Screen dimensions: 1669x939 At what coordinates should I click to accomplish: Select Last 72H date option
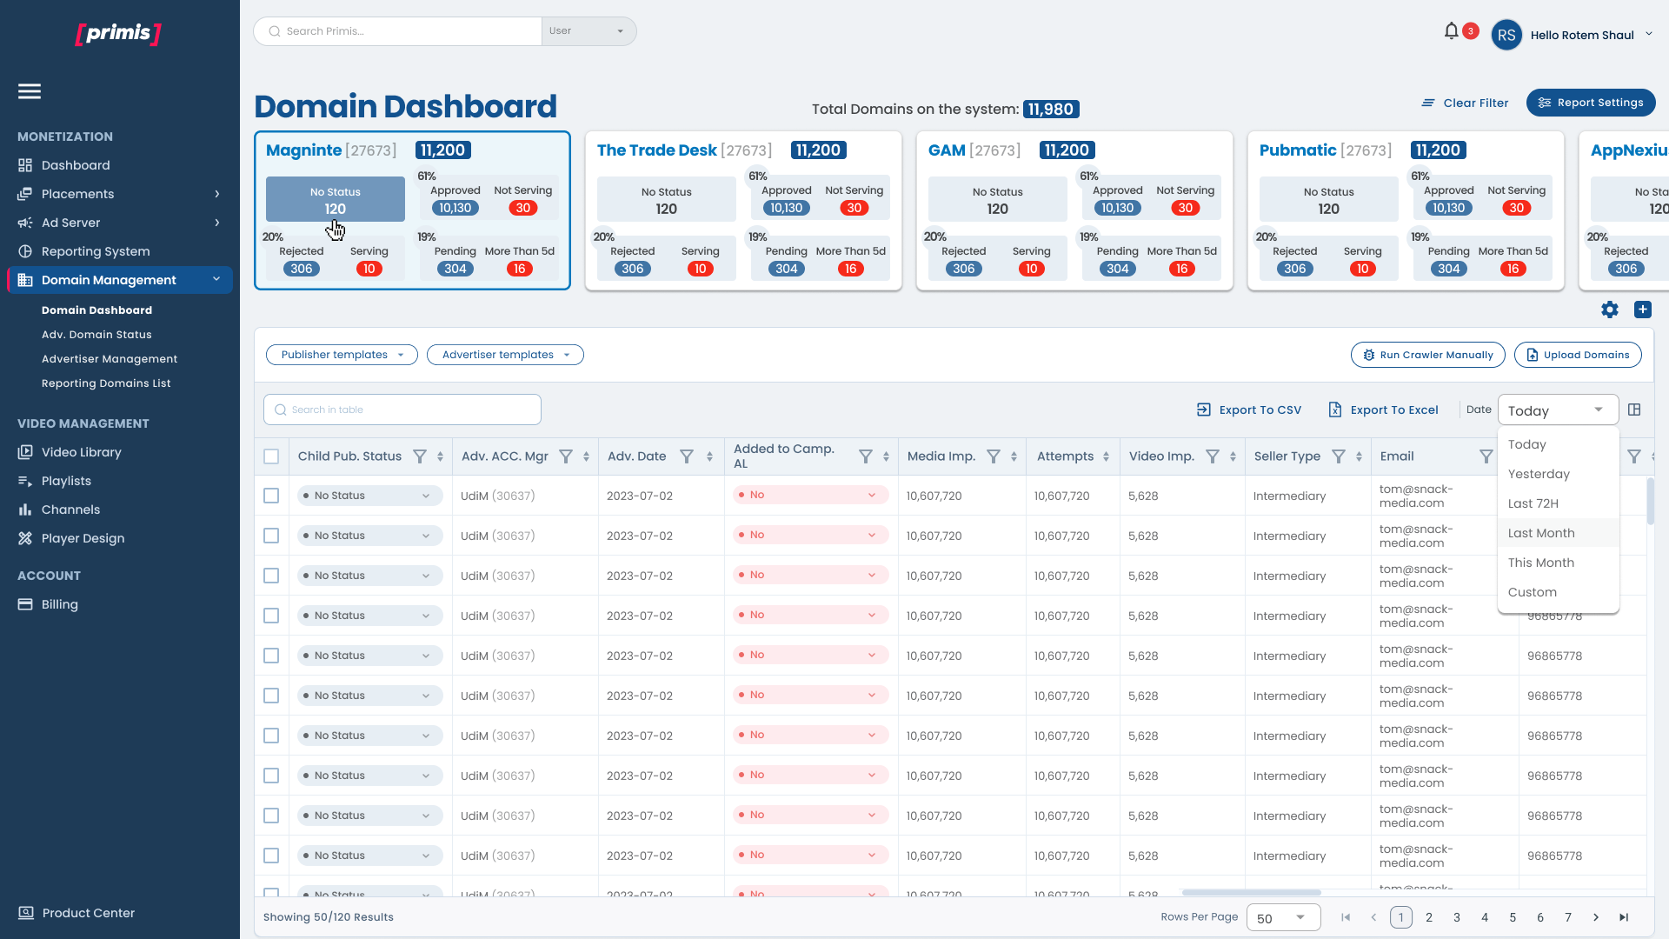pyautogui.click(x=1558, y=503)
